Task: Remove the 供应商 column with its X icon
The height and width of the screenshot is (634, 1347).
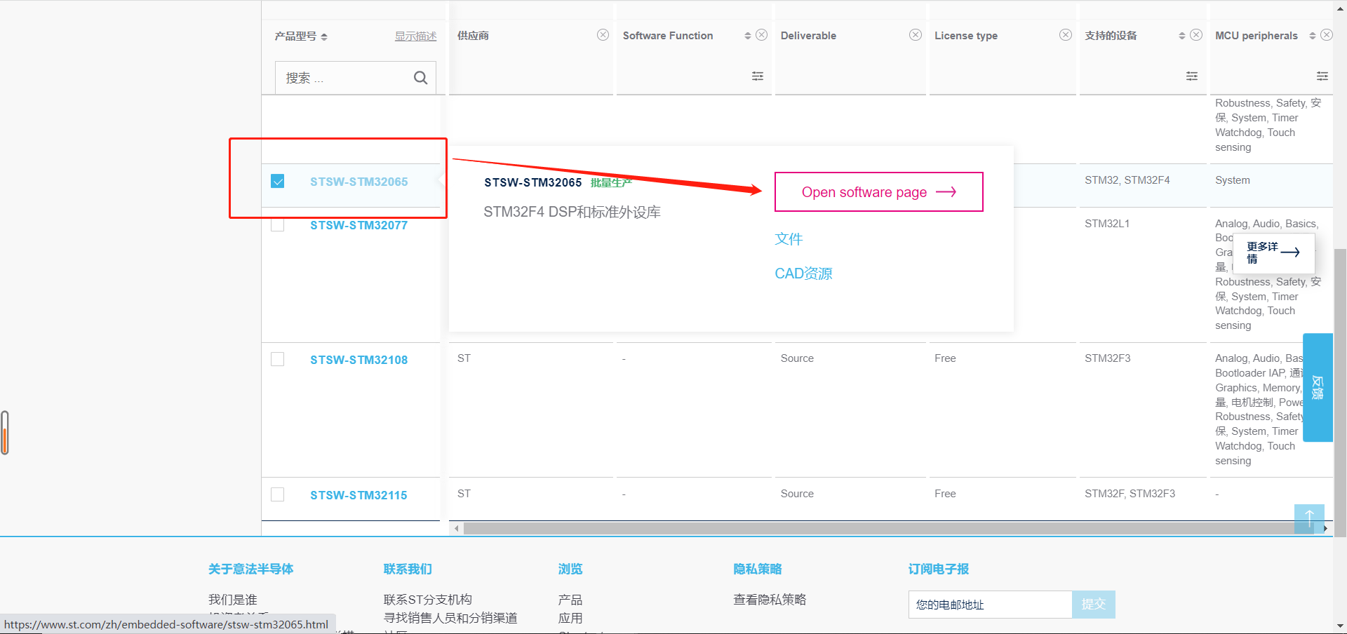Action: pos(603,35)
